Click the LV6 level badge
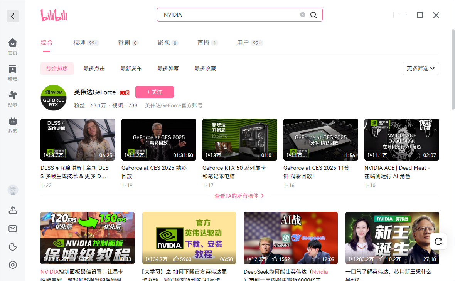Screen dimensions: 455x281 [125, 93]
